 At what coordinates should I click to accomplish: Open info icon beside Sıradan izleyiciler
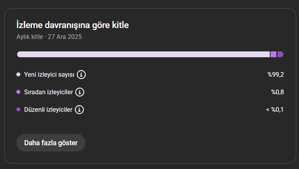(80, 92)
